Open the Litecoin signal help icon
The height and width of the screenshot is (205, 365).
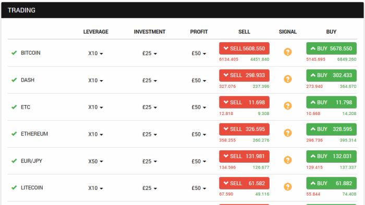point(288,187)
